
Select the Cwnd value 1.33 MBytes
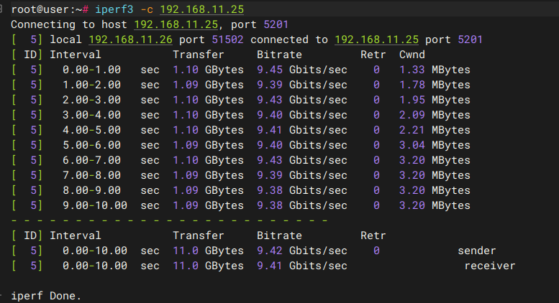pyautogui.click(x=435, y=70)
